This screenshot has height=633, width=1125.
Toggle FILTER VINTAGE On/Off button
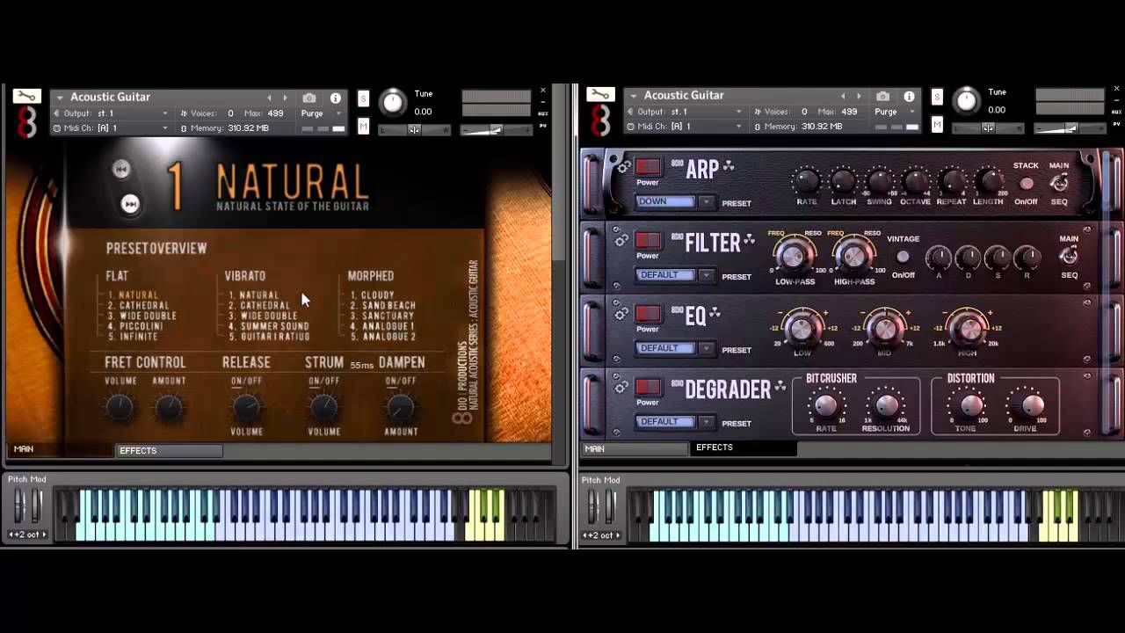pos(903,257)
